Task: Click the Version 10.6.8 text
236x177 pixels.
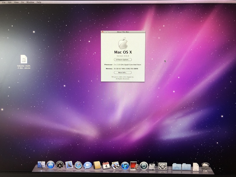Action: click(123, 56)
